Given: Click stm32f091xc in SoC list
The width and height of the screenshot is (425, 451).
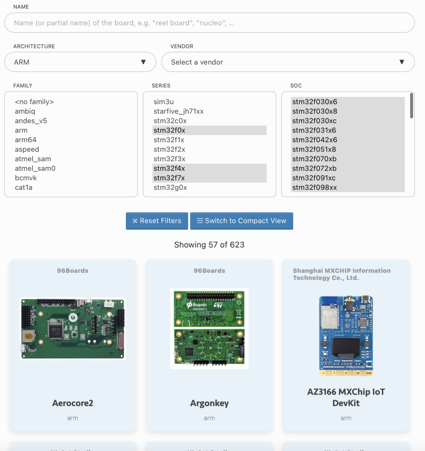Looking at the screenshot, I should pos(347,178).
